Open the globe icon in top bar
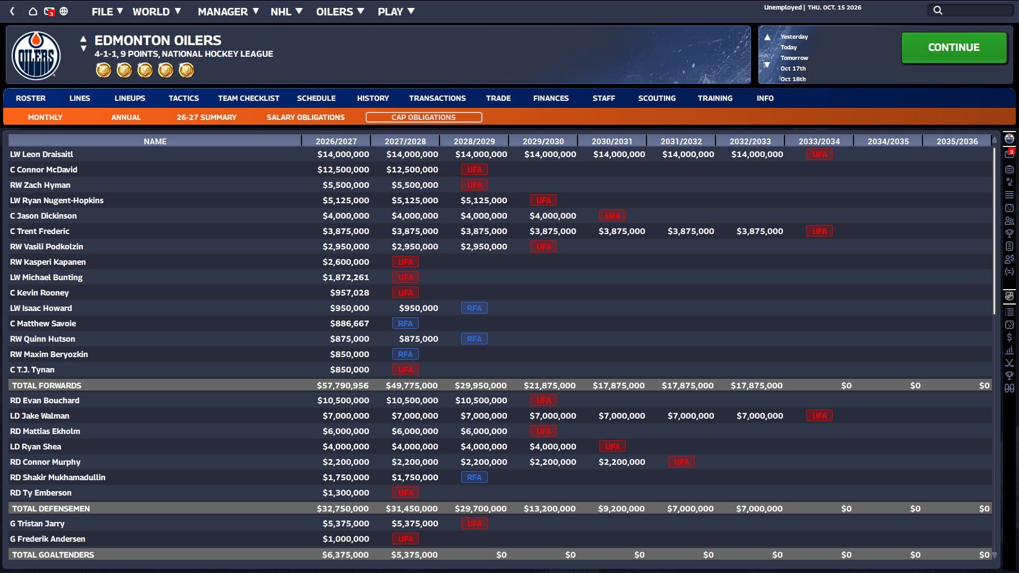 64,11
